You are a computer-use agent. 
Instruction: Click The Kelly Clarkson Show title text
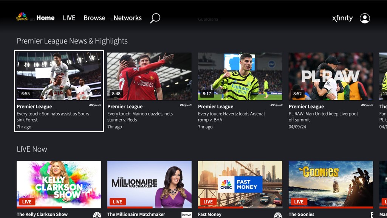tap(42, 214)
